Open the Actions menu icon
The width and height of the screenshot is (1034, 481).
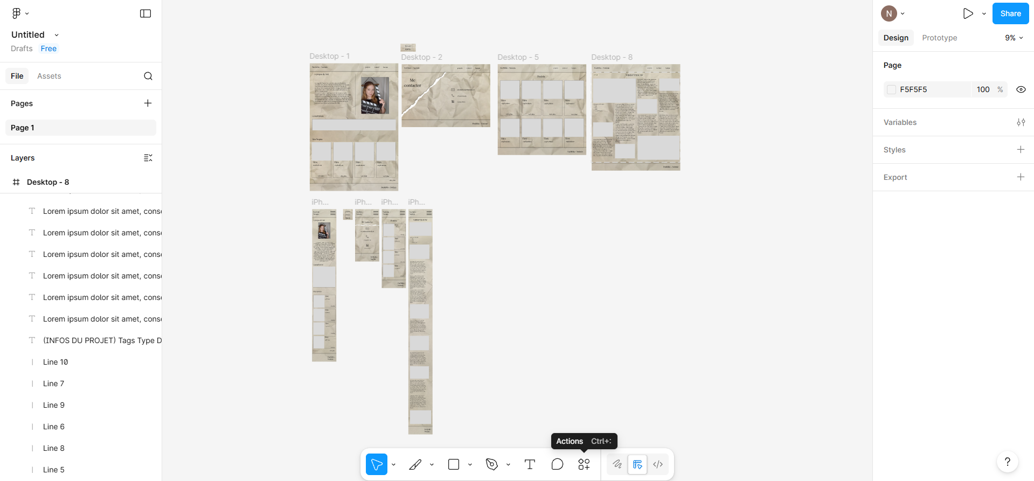pyautogui.click(x=584, y=464)
